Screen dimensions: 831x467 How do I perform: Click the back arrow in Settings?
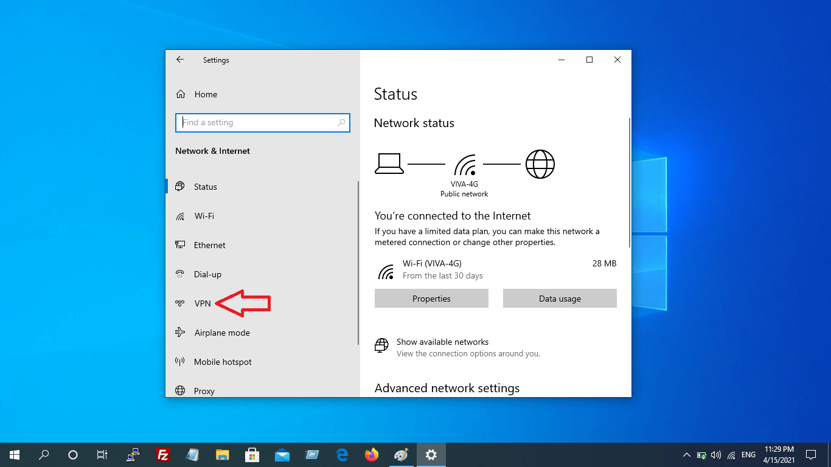click(179, 60)
